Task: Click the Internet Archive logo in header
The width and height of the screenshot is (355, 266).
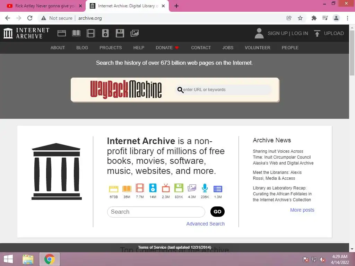Action: [x=26, y=33]
